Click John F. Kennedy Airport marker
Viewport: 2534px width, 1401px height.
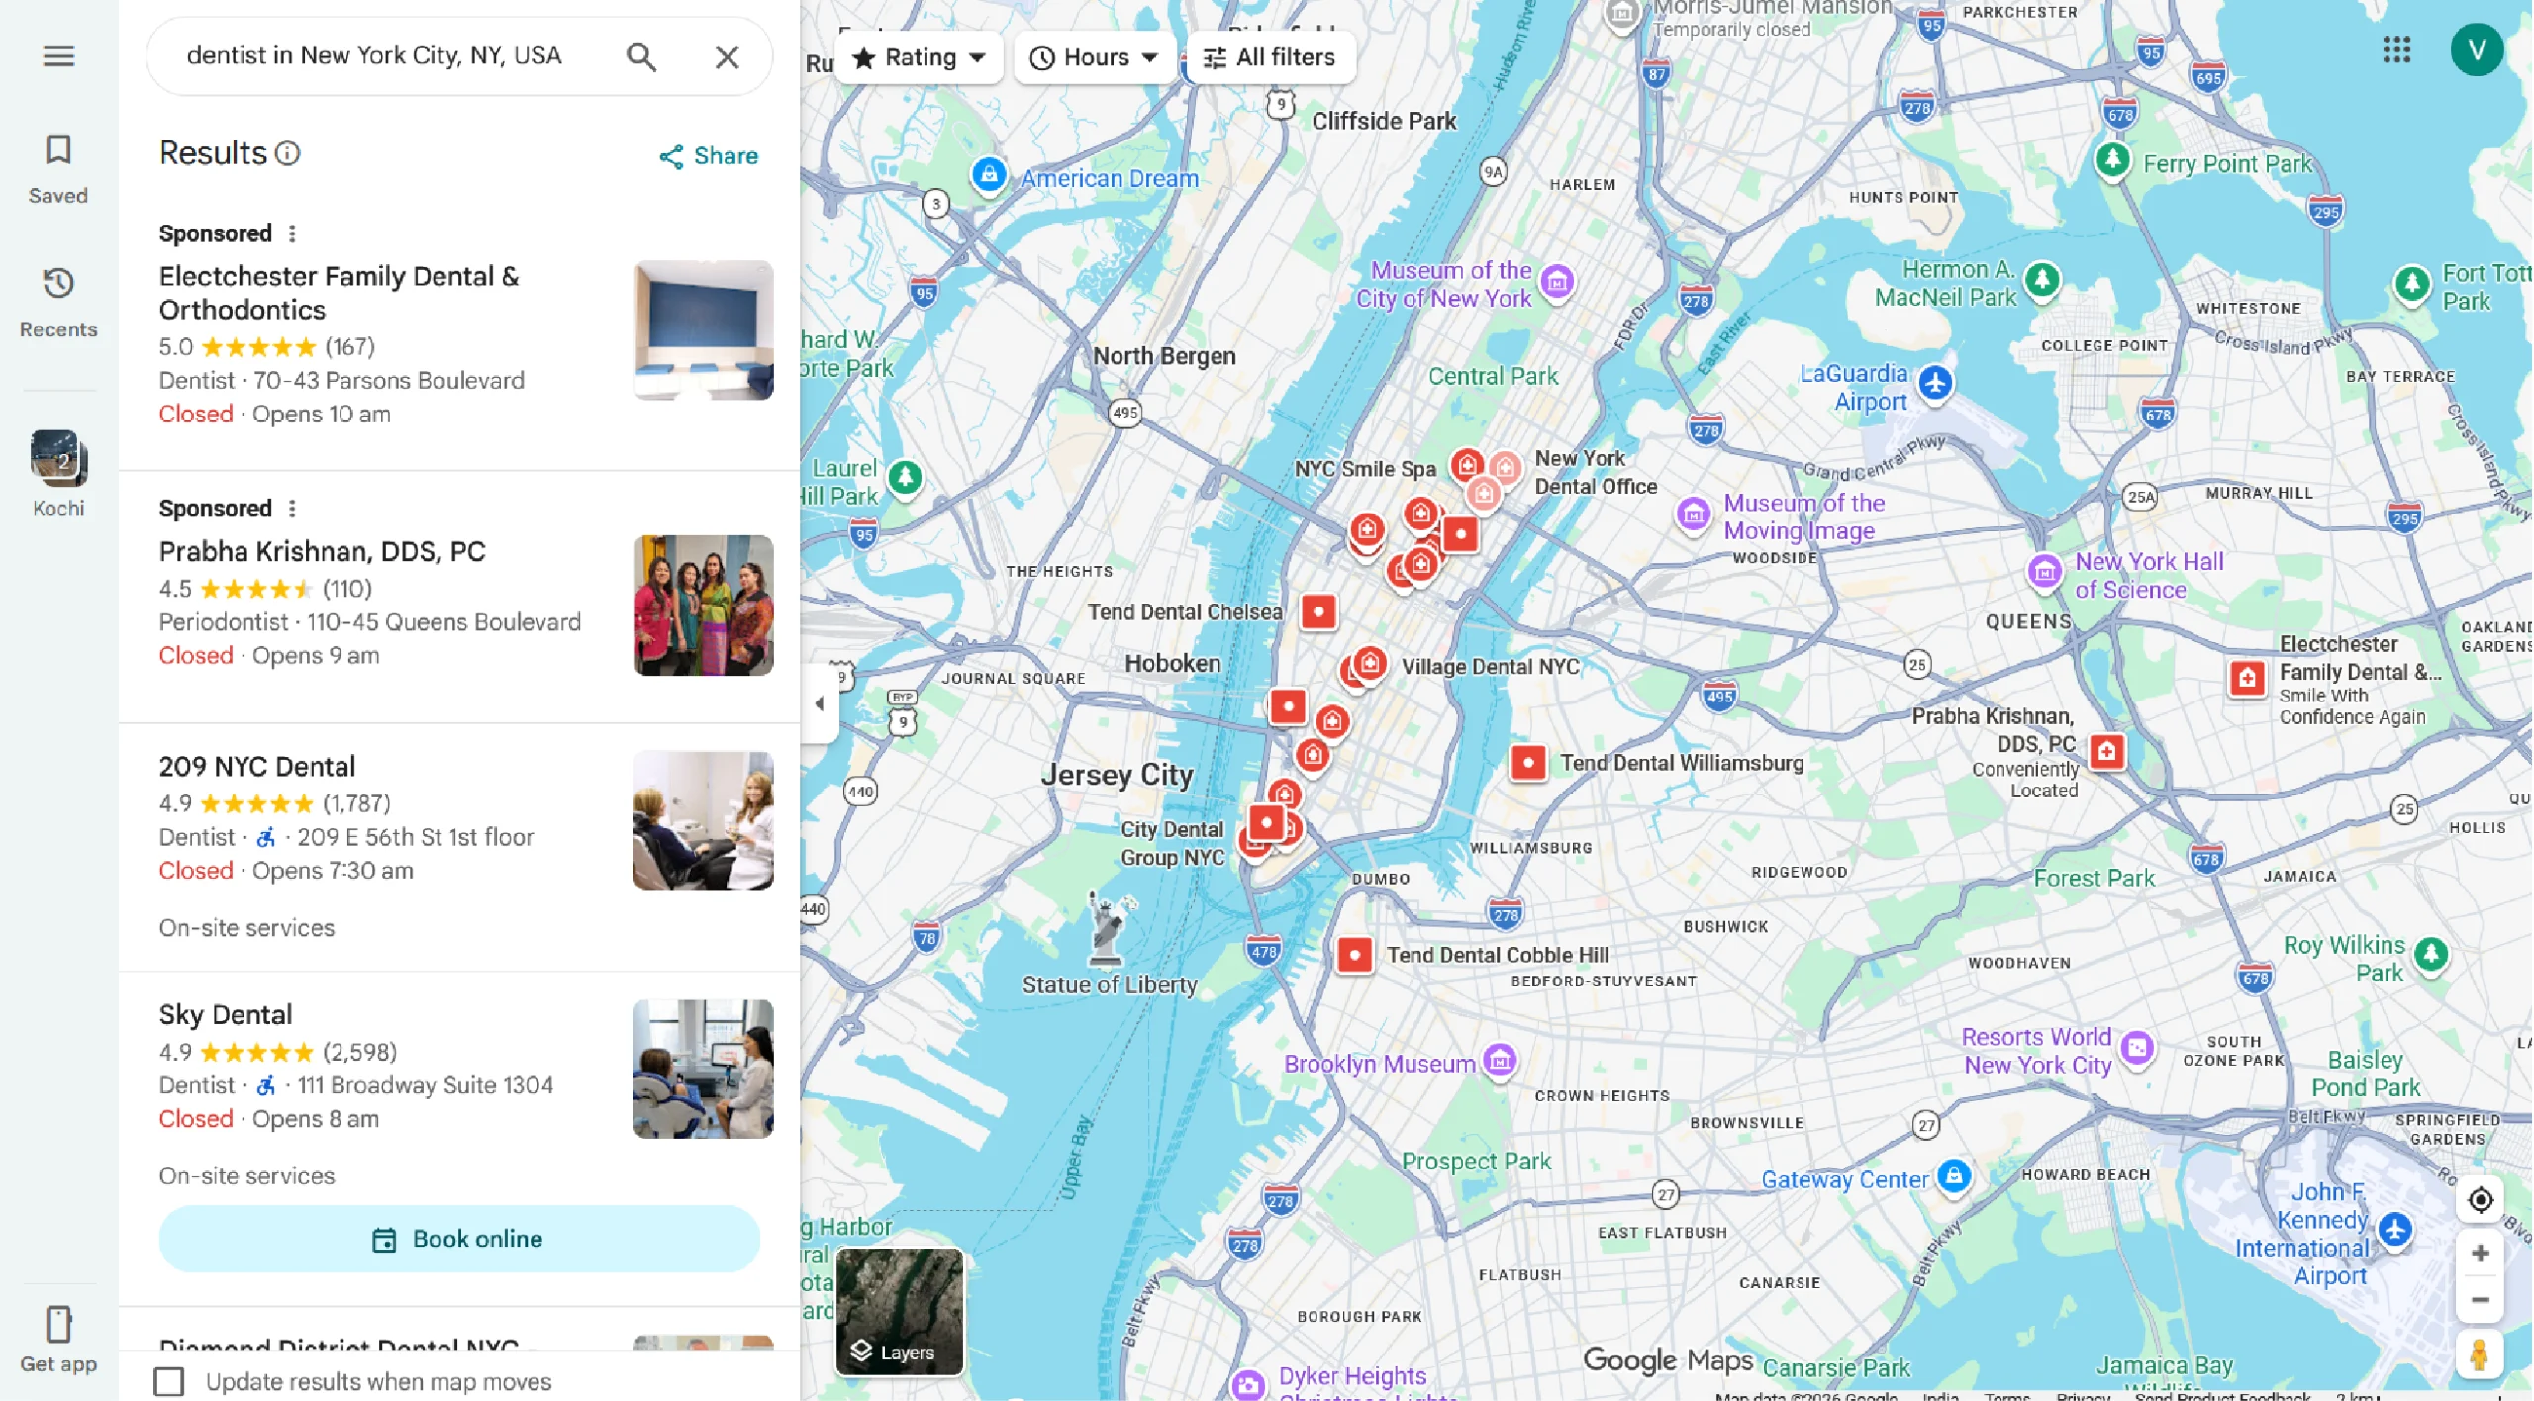pos(2394,1230)
